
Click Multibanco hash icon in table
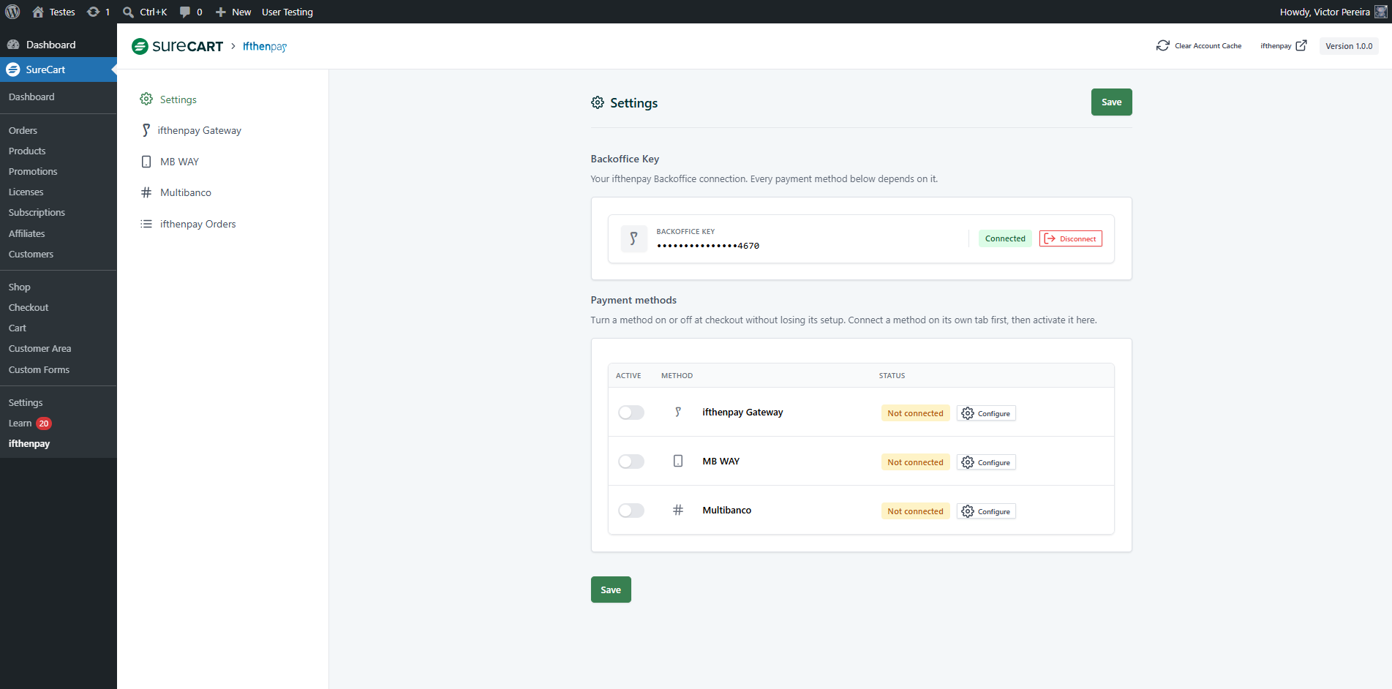[678, 511]
